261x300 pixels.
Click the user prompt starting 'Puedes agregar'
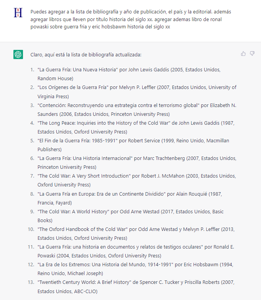pos(130,19)
